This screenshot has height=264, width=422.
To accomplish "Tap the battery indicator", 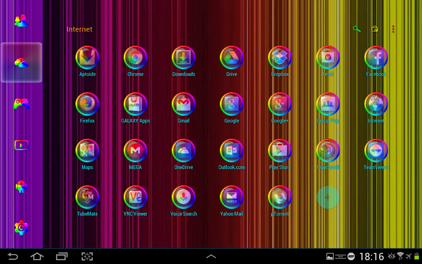I will click(417, 256).
